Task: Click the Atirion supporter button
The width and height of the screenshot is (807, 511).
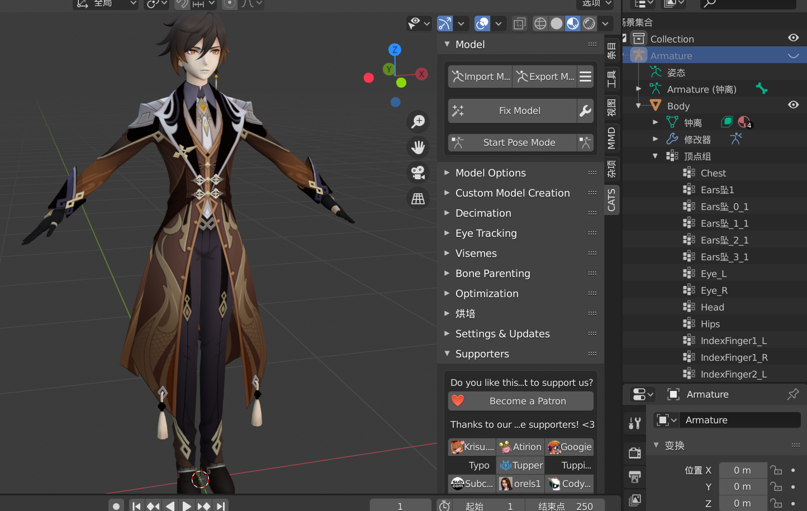Action: pyautogui.click(x=520, y=447)
